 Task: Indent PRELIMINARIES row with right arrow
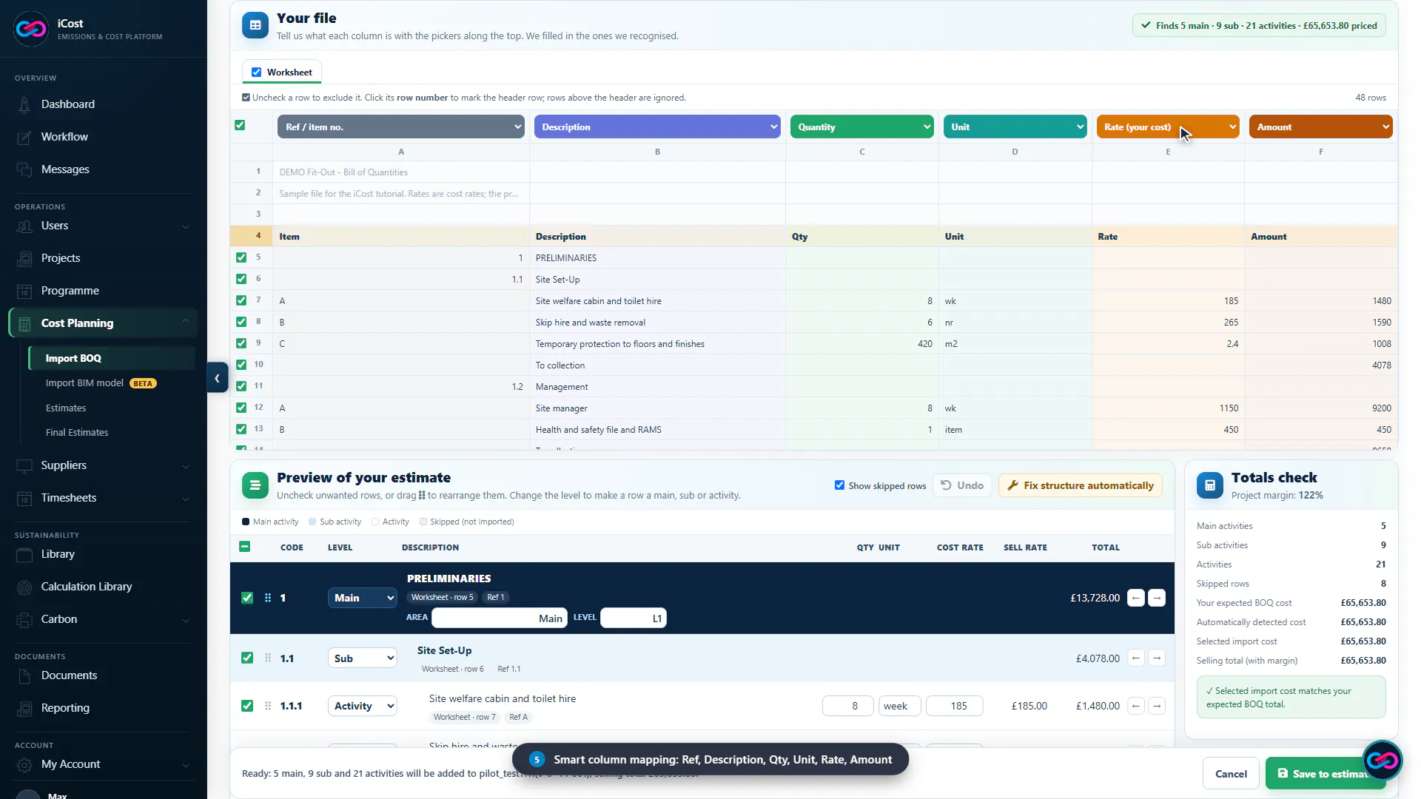[1157, 598]
